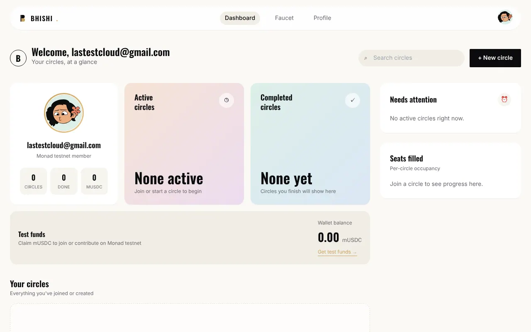Click the 'None yet' heading
Viewport: 531px width, 332px height.
tap(286, 178)
